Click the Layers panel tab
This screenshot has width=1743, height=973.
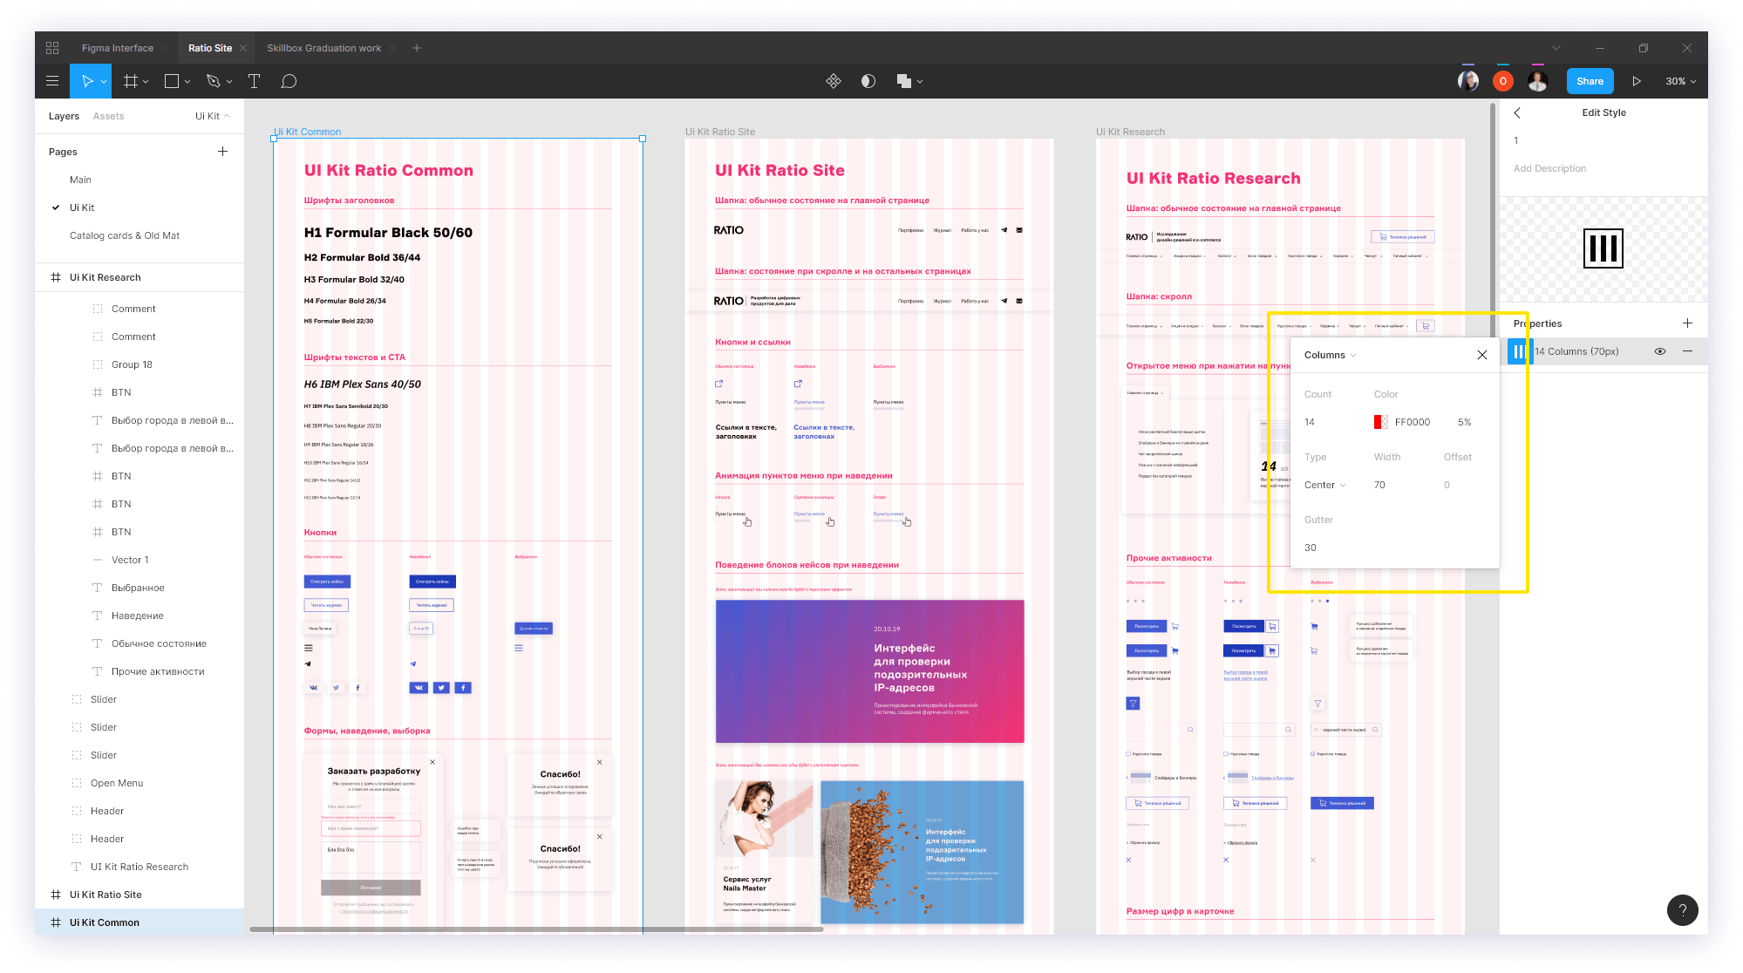click(62, 116)
